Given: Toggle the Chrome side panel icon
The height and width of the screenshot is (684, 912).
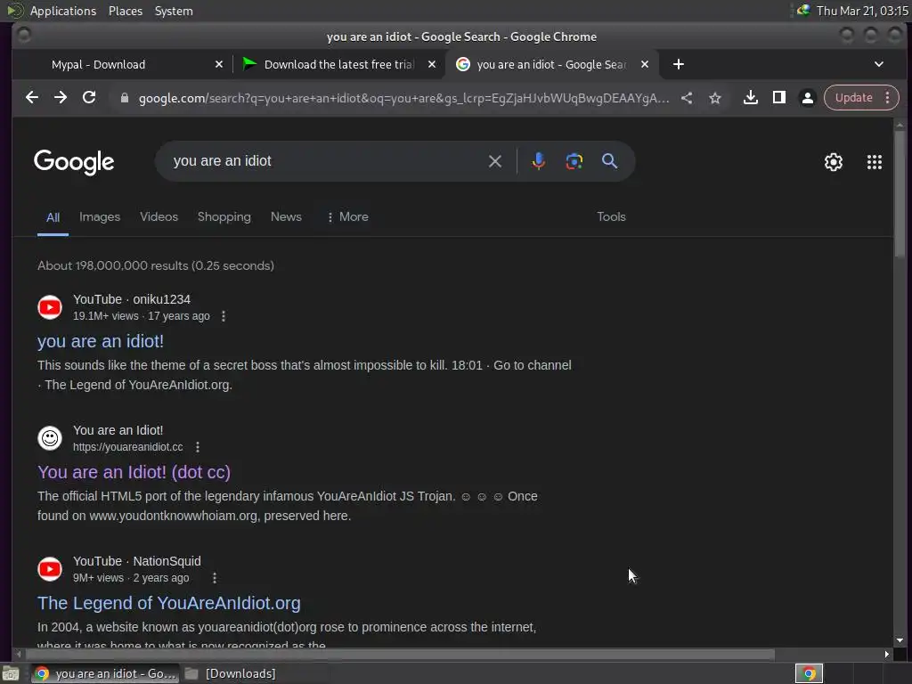Looking at the screenshot, I should pos(779,98).
